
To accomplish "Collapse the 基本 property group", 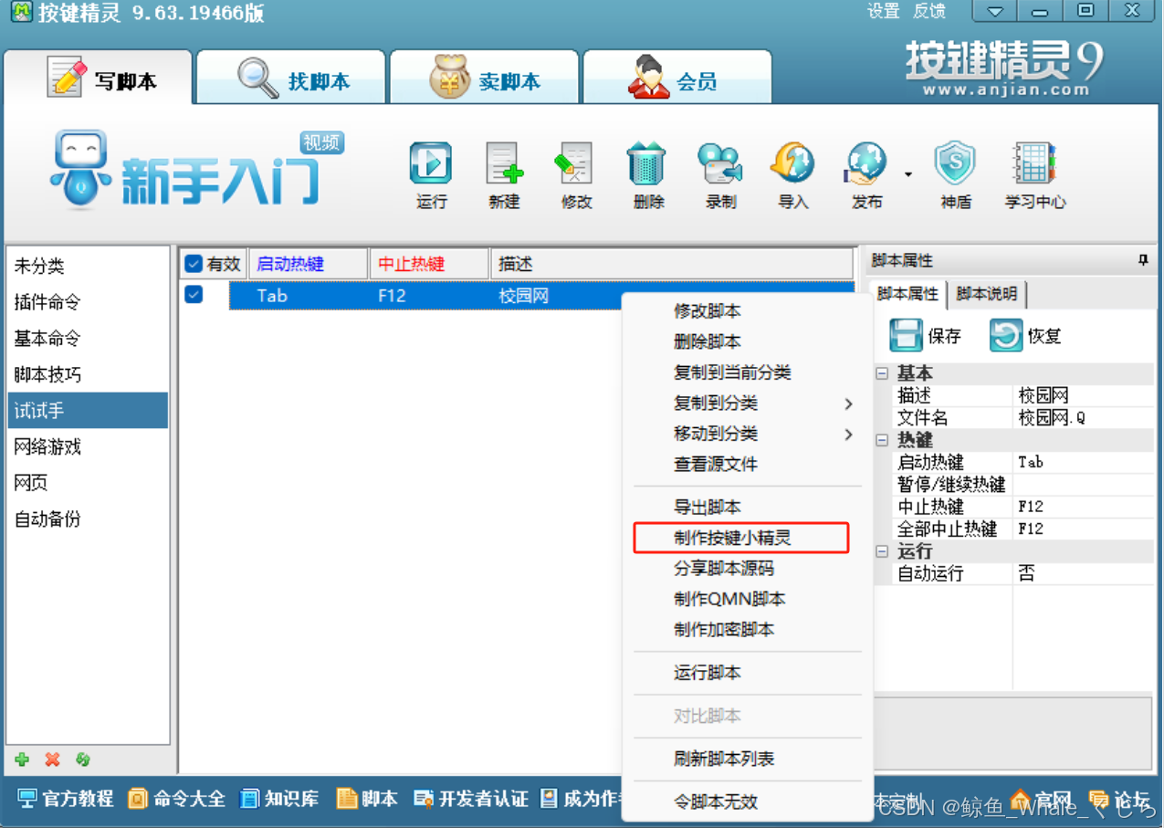I will point(882,373).
